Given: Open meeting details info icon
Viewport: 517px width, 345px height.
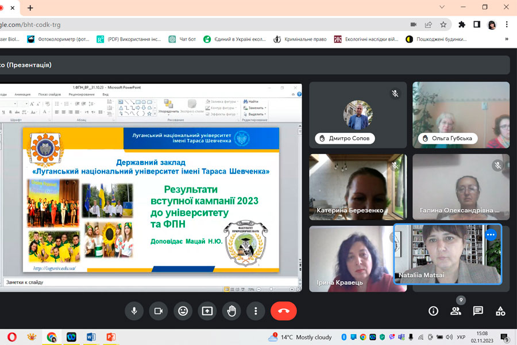Looking at the screenshot, I should coord(433,311).
